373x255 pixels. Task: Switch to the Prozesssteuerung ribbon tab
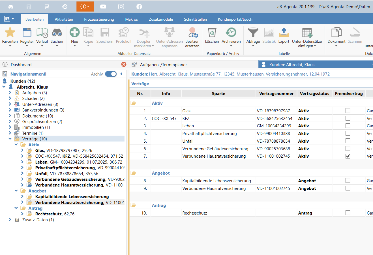99,19
